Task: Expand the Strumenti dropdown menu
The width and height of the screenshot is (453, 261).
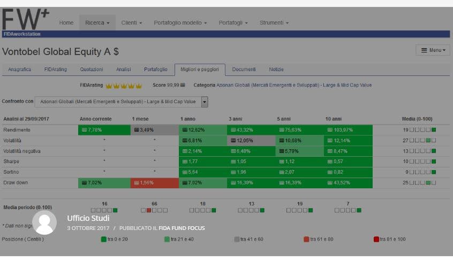Action: [x=274, y=22]
